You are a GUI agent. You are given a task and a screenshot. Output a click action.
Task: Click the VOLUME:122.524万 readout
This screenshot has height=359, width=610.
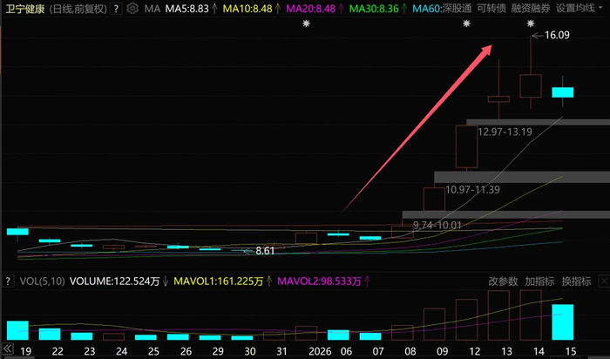pos(114,281)
